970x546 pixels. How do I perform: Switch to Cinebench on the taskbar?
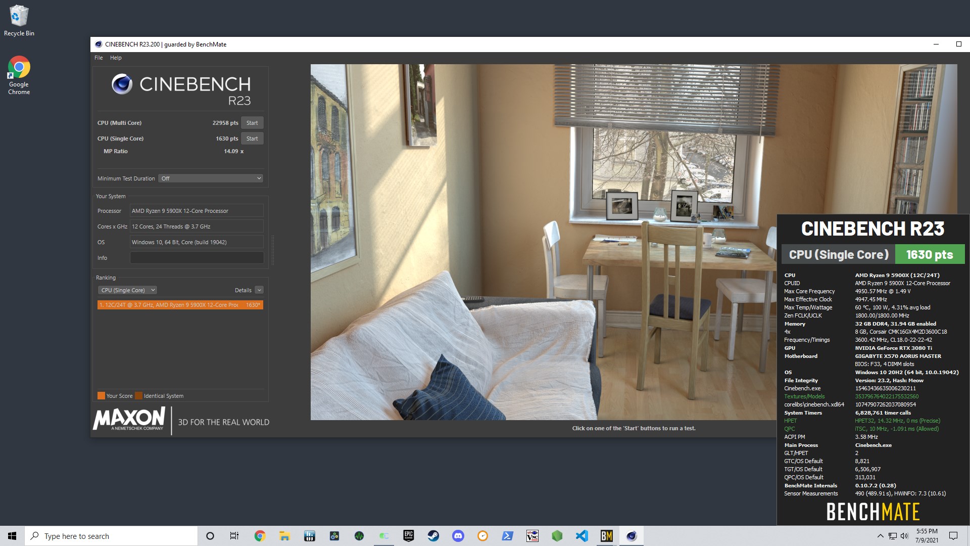click(x=632, y=536)
